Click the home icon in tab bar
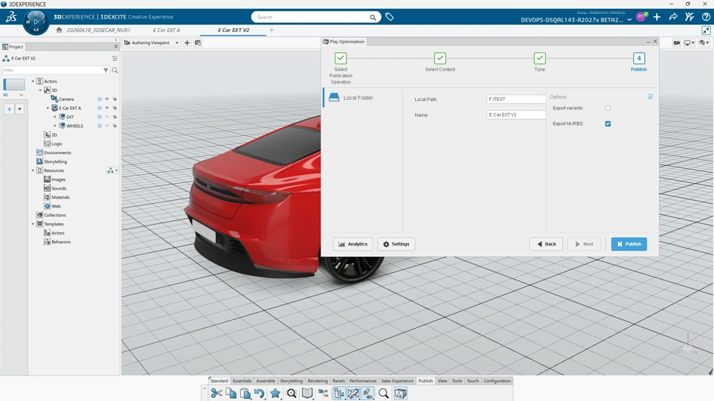This screenshot has height=401, width=714. coord(59,30)
